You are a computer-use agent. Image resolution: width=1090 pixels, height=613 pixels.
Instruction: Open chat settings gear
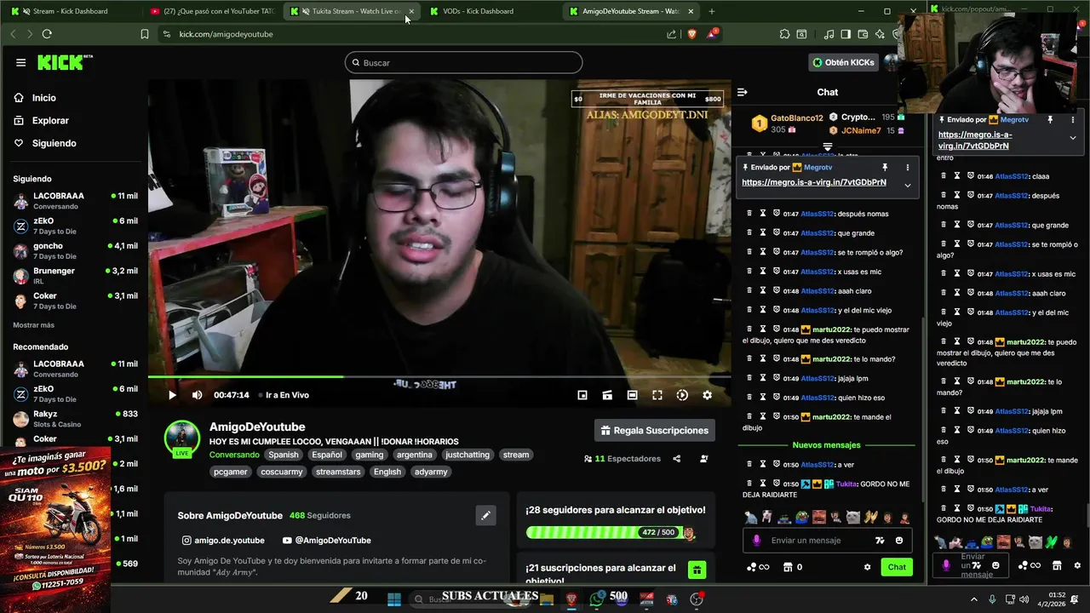pos(867,567)
